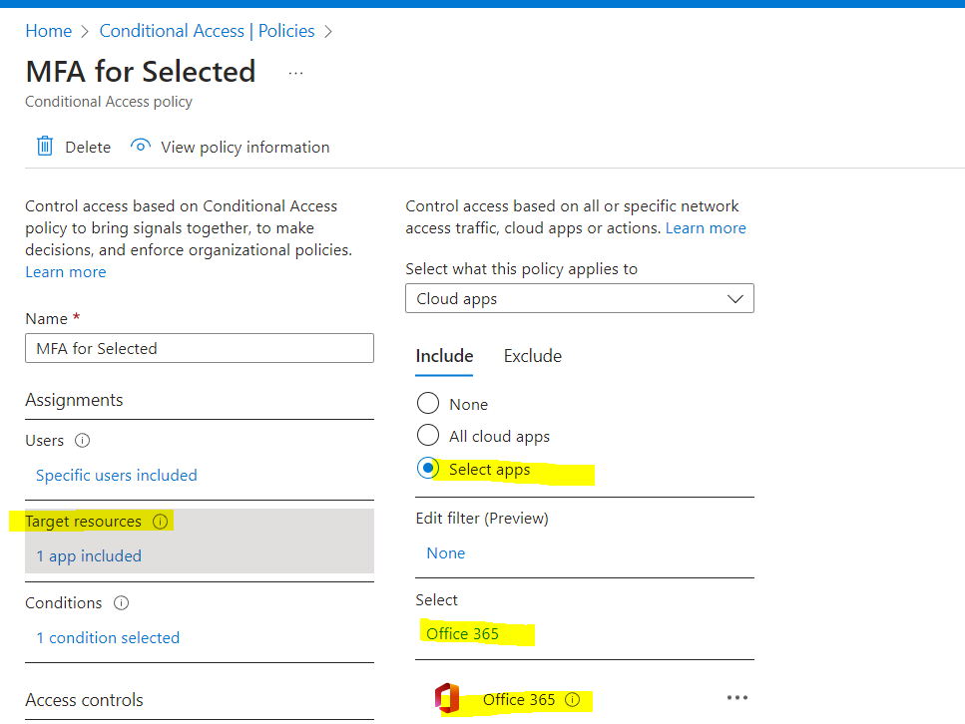The height and width of the screenshot is (724, 965).
Task: Open Conditional Access | Policies breadcrumb link
Action: coord(207,31)
